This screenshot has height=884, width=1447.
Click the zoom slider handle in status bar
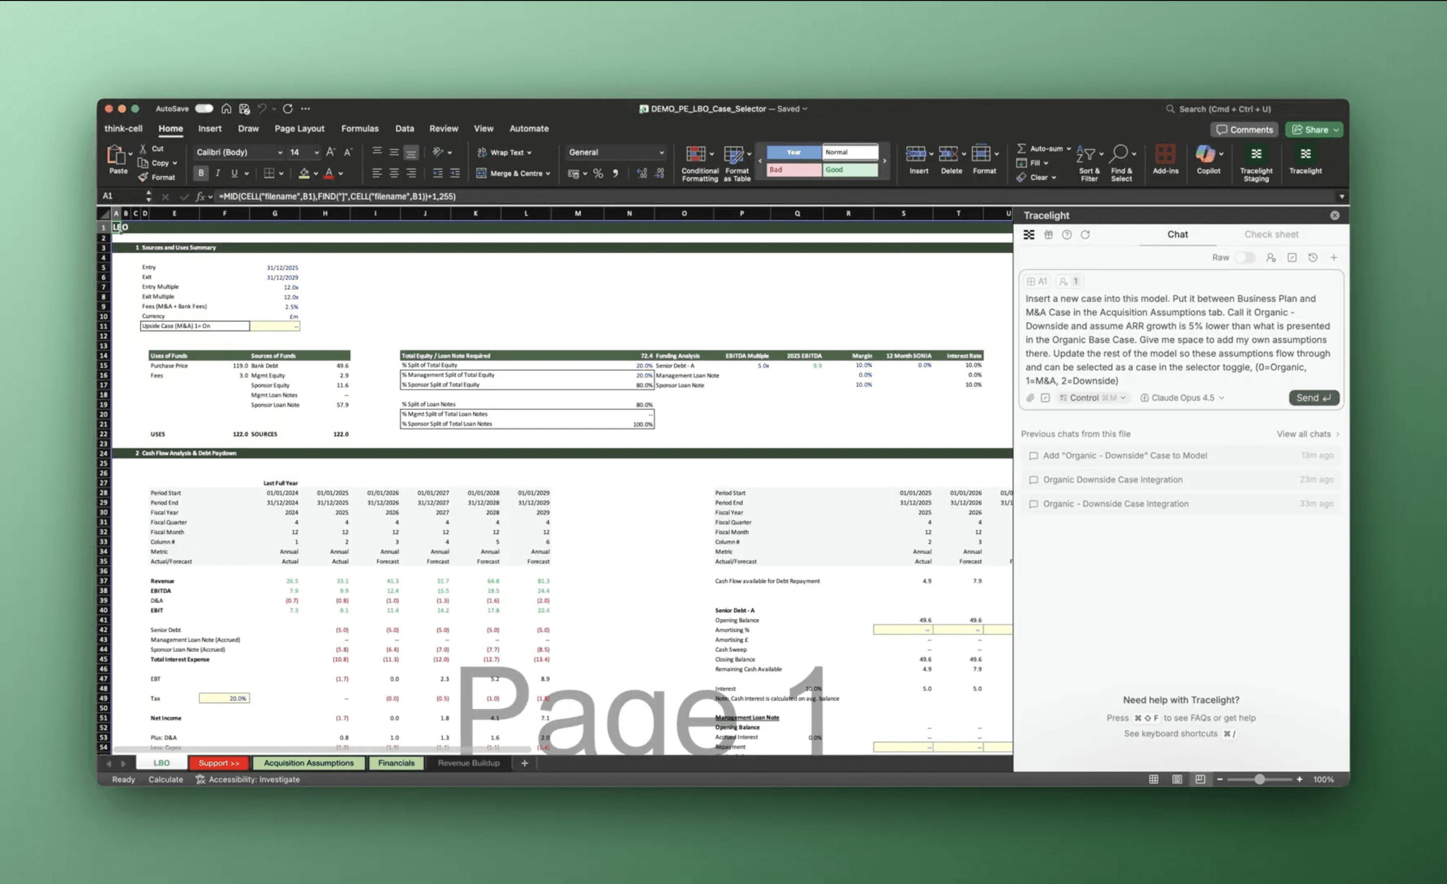point(1259,780)
